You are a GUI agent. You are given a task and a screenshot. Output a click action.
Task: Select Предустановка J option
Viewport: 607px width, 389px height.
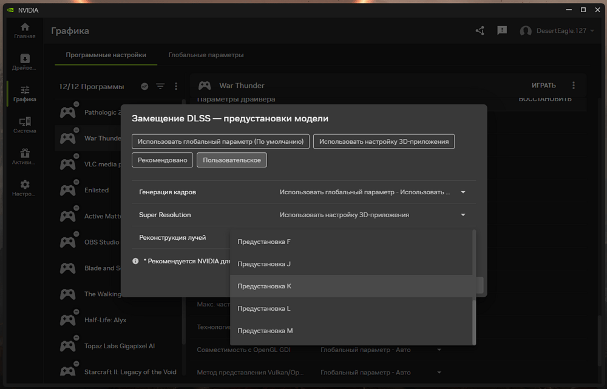(351, 264)
